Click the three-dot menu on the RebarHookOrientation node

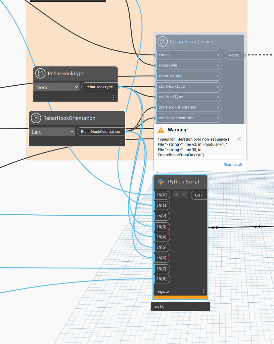click(x=121, y=142)
